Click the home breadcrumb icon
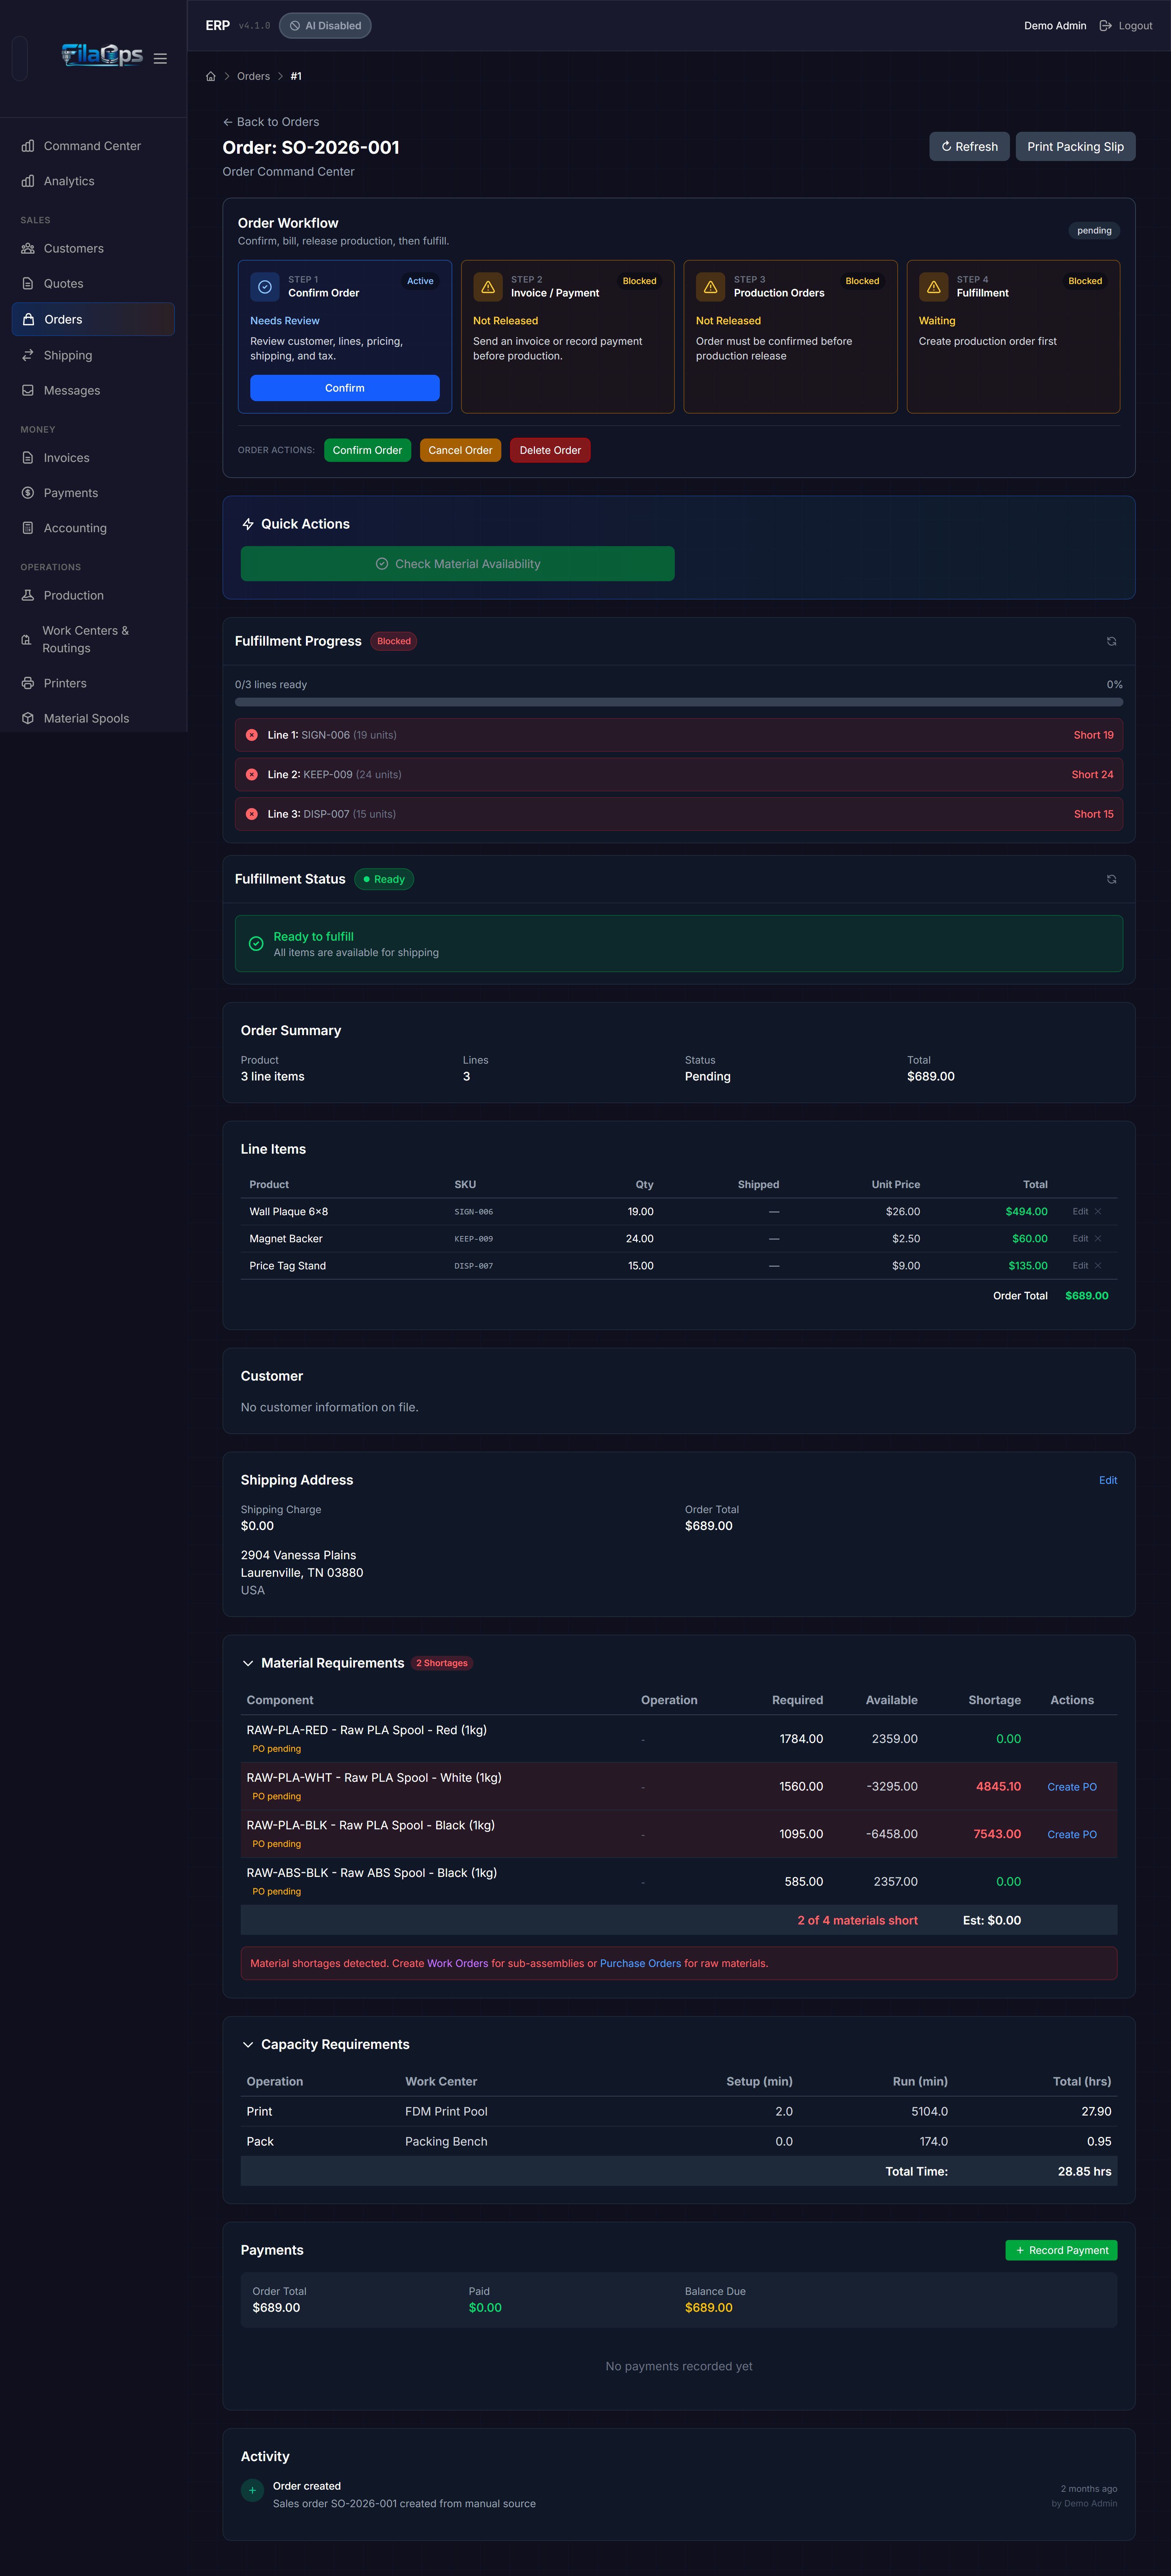 pos(211,76)
